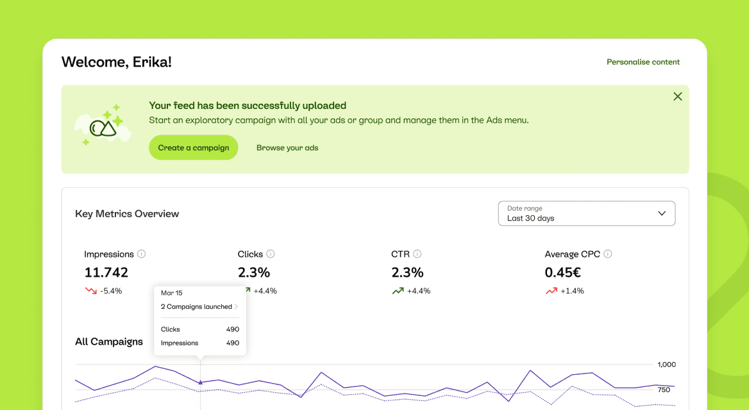This screenshot has height=410, width=749.
Task: Open the Browse your ads link
Action: [x=287, y=148]
